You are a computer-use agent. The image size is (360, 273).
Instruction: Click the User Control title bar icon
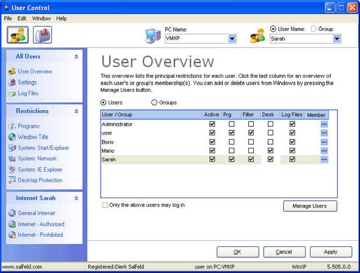tap(7, 7)
